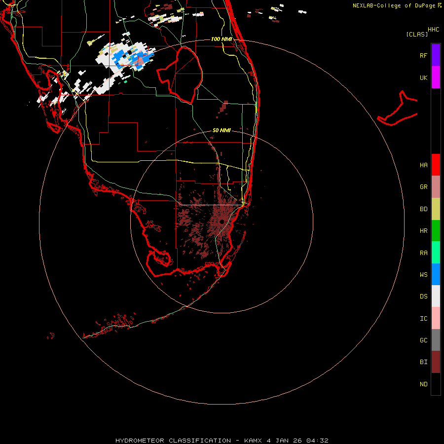Click the HHC product label
Image resolution: width=444 pixels, height=444 pixels.
point(434,30)
